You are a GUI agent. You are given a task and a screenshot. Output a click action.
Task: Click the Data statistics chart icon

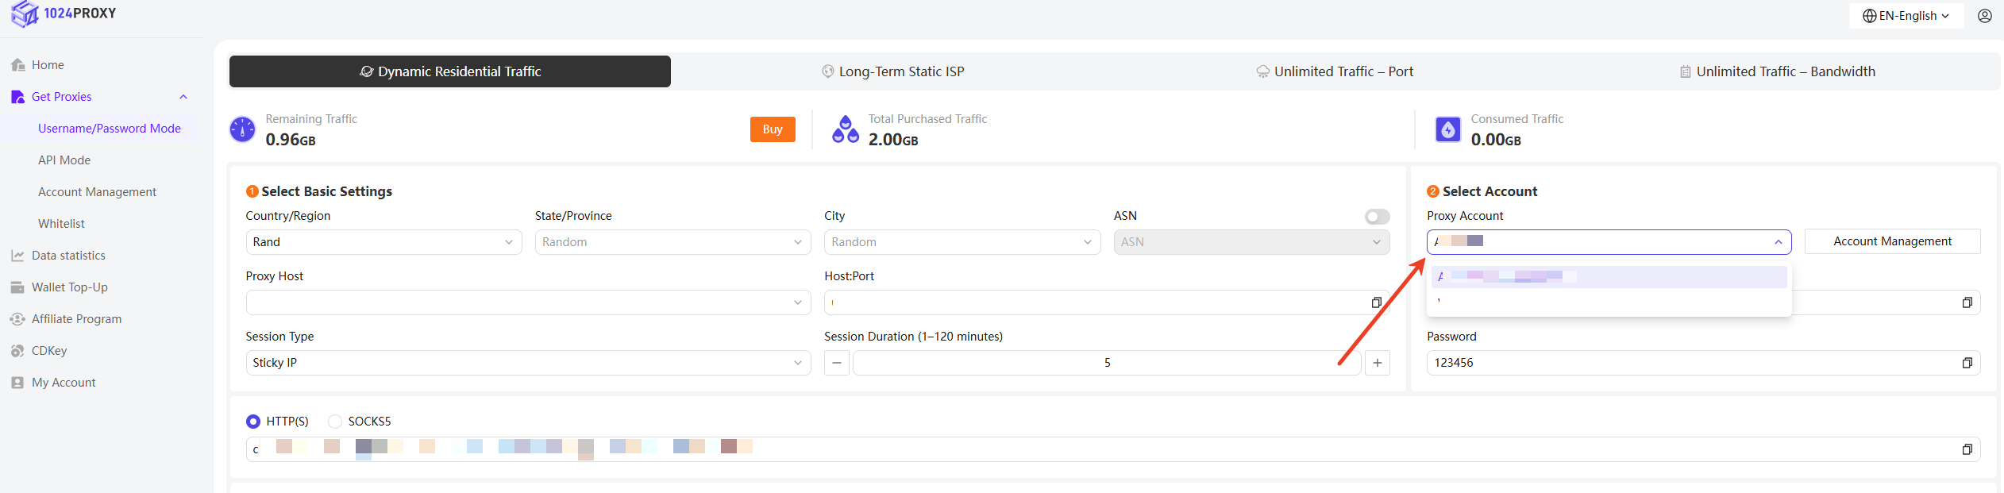[17, 256]
